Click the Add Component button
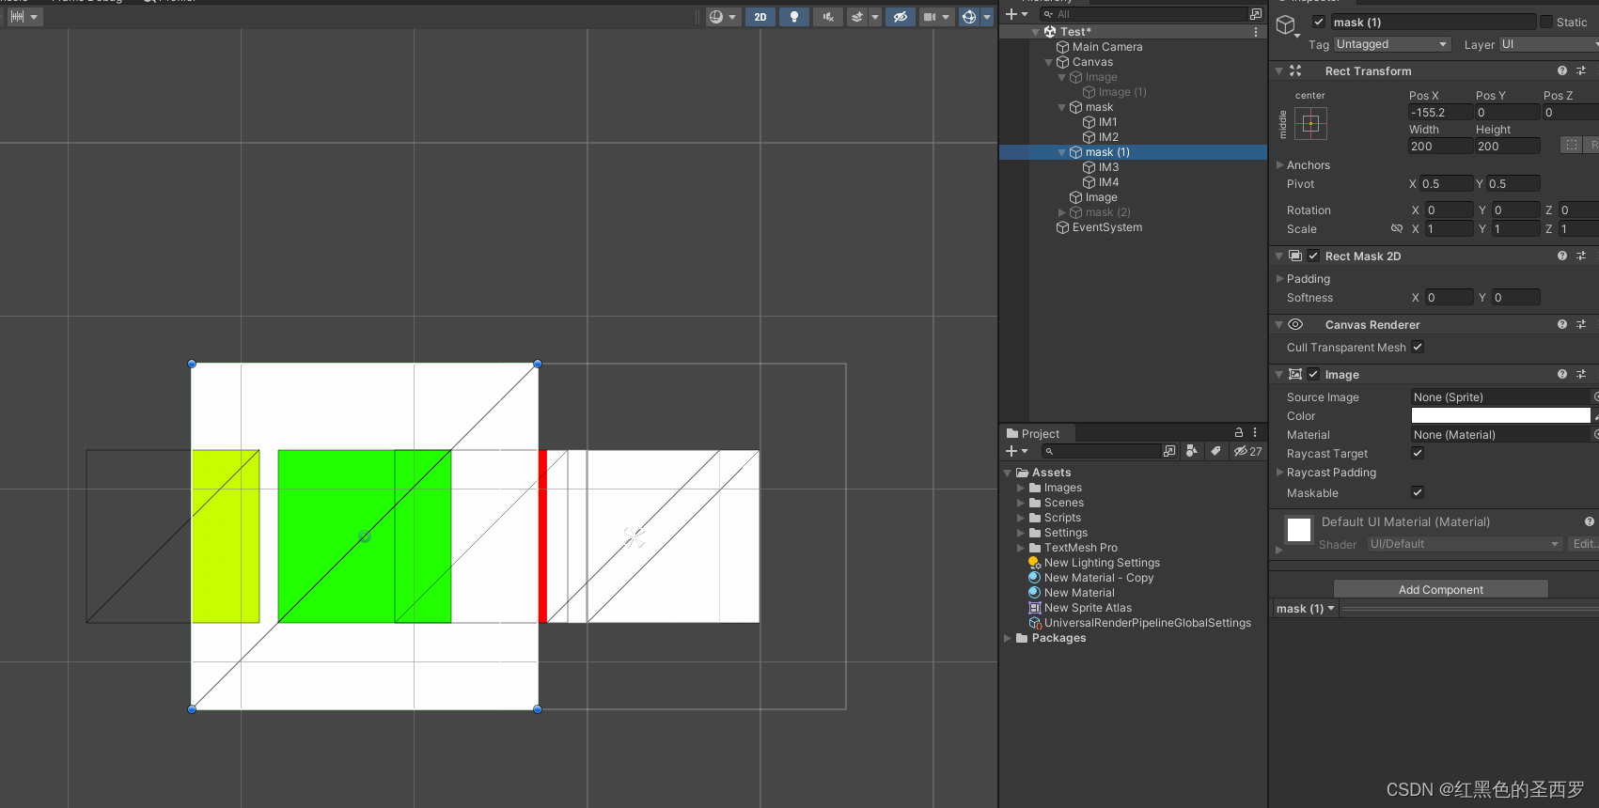 coord(1440,589)
